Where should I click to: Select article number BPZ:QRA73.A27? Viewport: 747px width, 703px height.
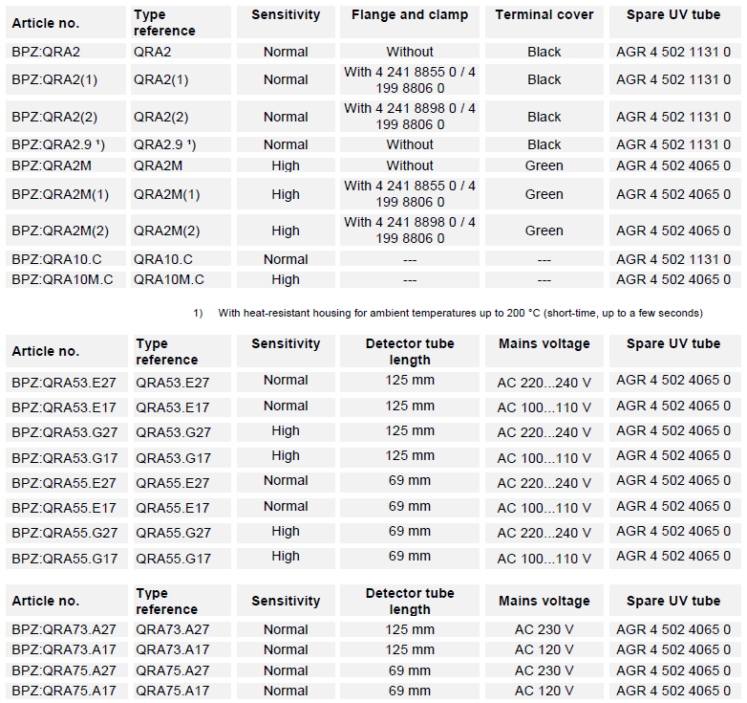64,629
